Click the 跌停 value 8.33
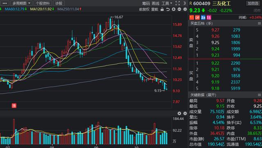This screenshot has height=148, width=262. point(257,128)
